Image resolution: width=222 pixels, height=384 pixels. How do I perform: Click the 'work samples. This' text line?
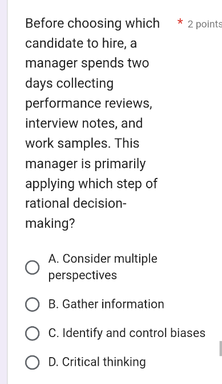coord(82,143)
